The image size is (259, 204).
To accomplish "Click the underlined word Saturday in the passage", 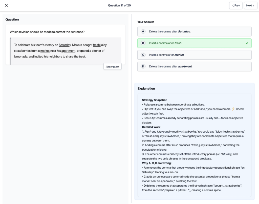I will [65, 45].
